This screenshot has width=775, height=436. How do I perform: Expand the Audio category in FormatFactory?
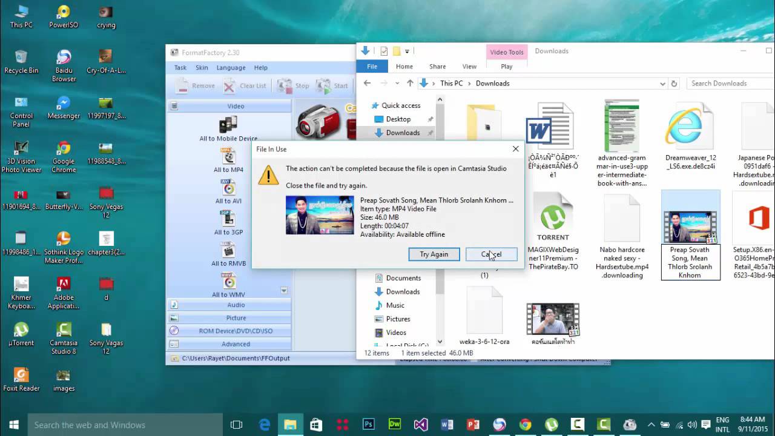point(229,305)
